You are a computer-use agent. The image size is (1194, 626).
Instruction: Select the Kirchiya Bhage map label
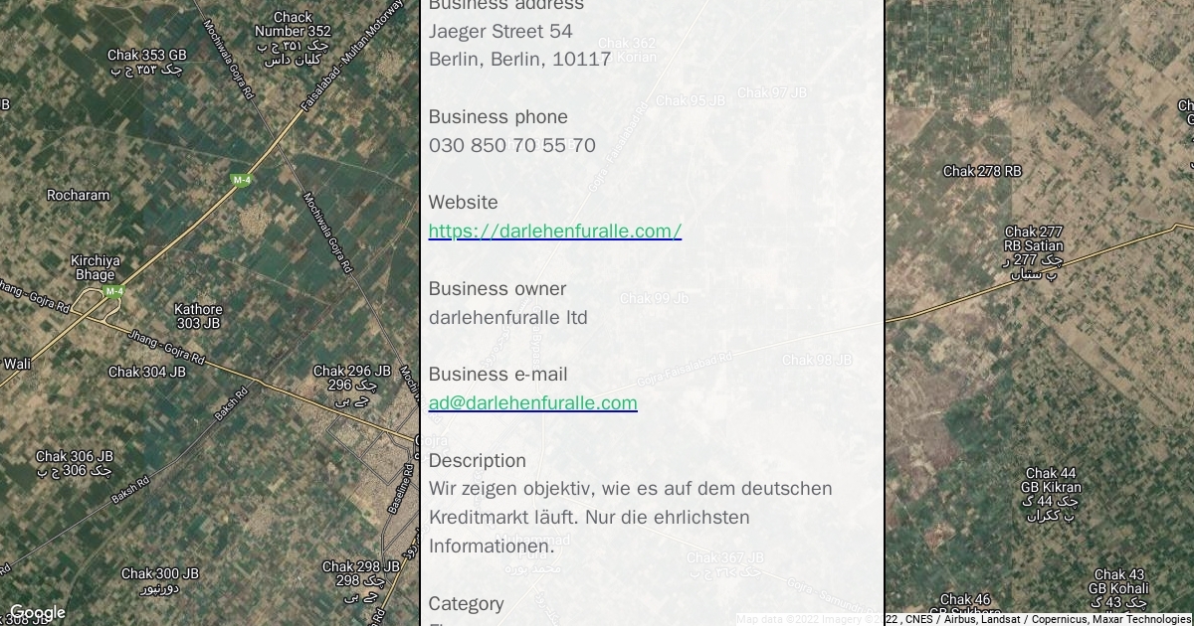pyautogui.click(x=96, y=268)
